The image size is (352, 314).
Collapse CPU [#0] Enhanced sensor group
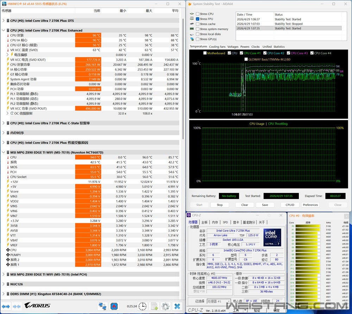tap(4, 30)
